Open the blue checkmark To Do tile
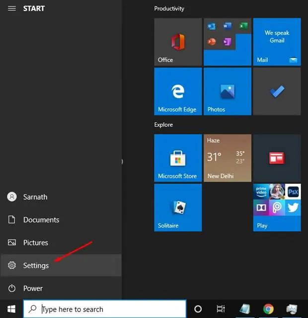308x318 pixels. (x=277, y=91)
